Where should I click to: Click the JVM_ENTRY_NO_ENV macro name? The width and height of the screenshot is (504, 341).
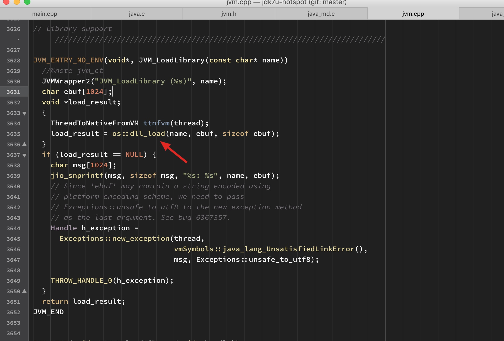coord(68,60)
